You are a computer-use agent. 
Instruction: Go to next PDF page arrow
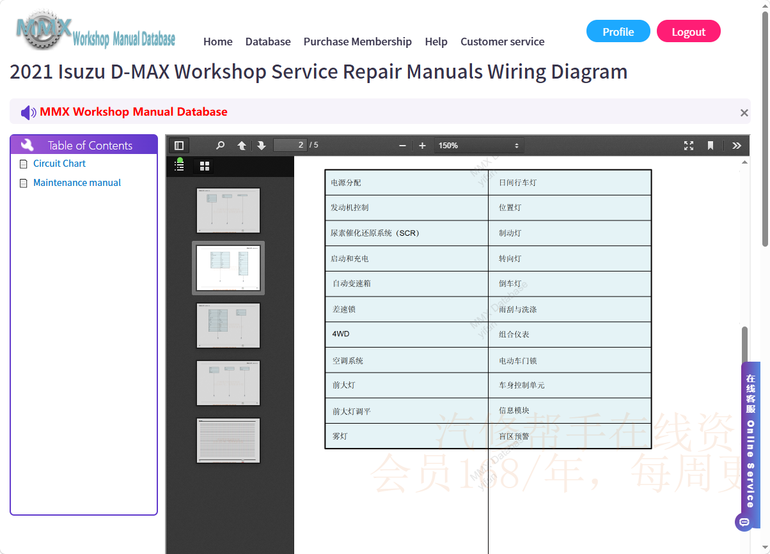(261, 146)
